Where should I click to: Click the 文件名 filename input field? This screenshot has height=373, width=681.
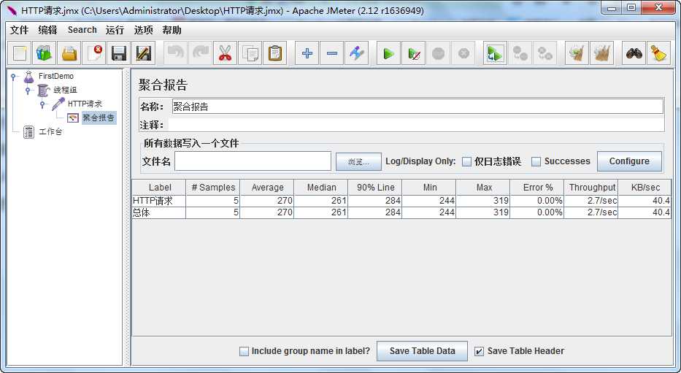tap(253, 161)
